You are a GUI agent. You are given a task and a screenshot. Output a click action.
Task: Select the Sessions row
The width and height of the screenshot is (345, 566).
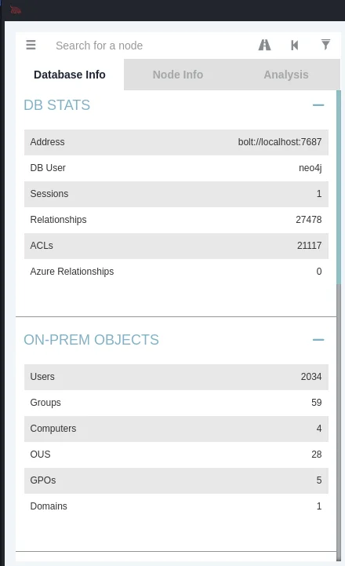pos(176,194)
